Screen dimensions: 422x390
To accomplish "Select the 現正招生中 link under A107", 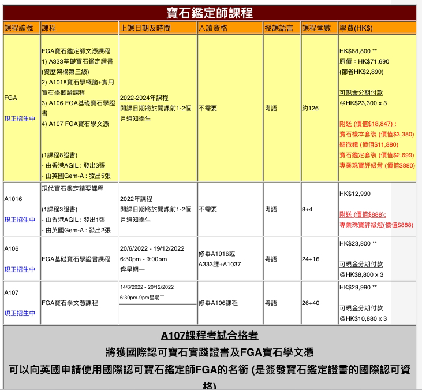I will [20, 313].
